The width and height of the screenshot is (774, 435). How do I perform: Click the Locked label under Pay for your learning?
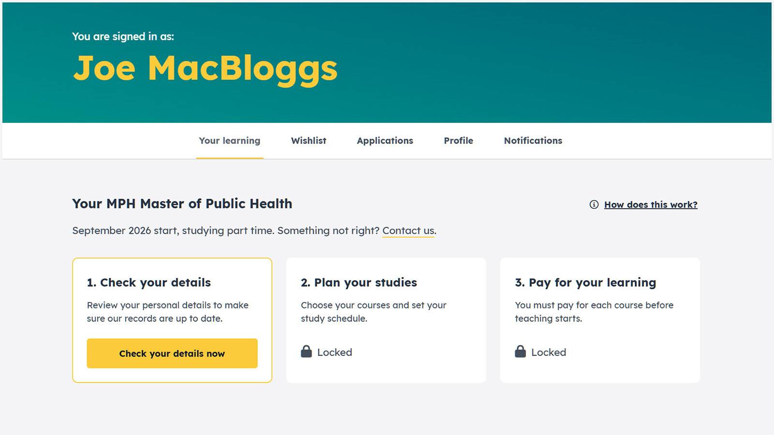coord(549,352)
